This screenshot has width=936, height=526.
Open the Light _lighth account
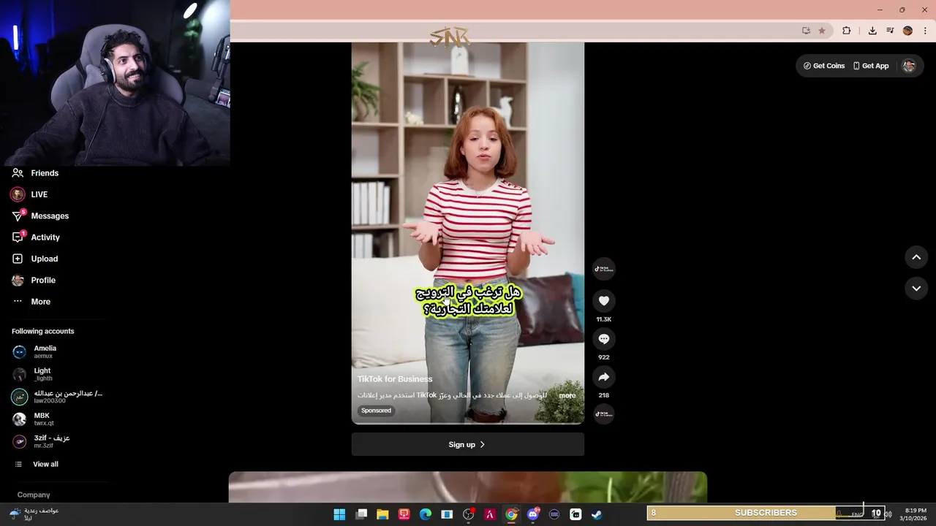33,374
